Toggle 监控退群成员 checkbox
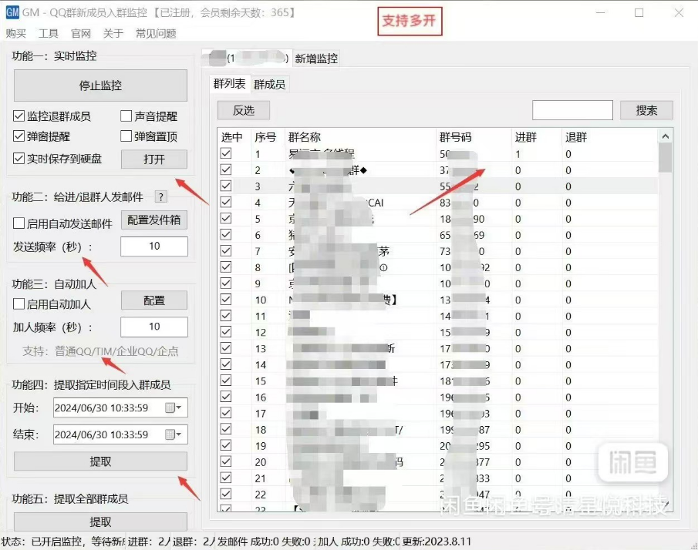 tap(19, 116)
